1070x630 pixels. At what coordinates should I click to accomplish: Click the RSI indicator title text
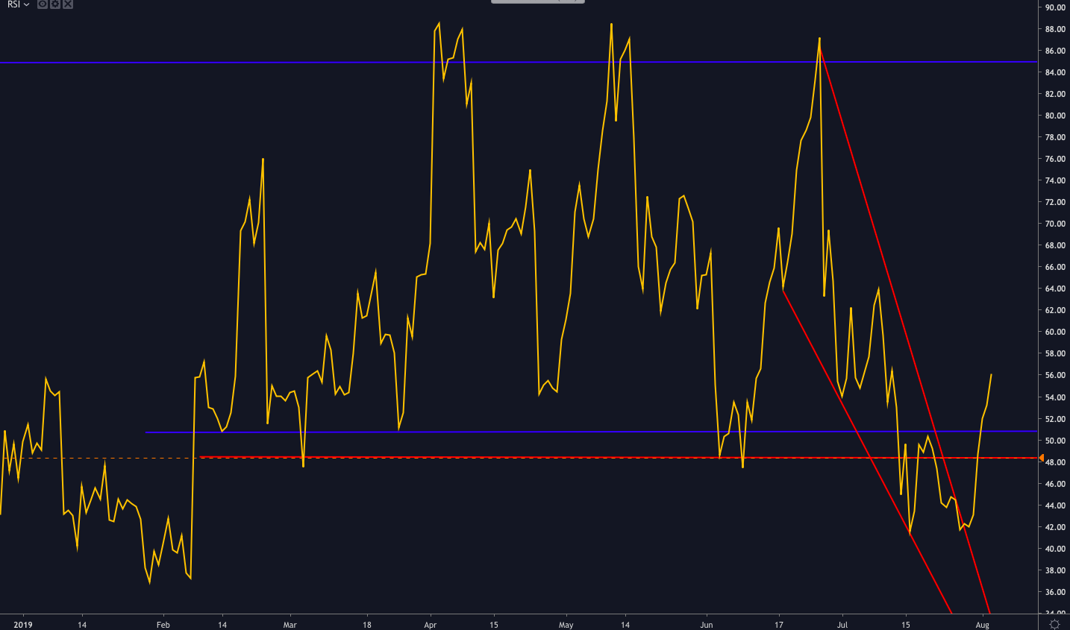[x=13, y=4]
